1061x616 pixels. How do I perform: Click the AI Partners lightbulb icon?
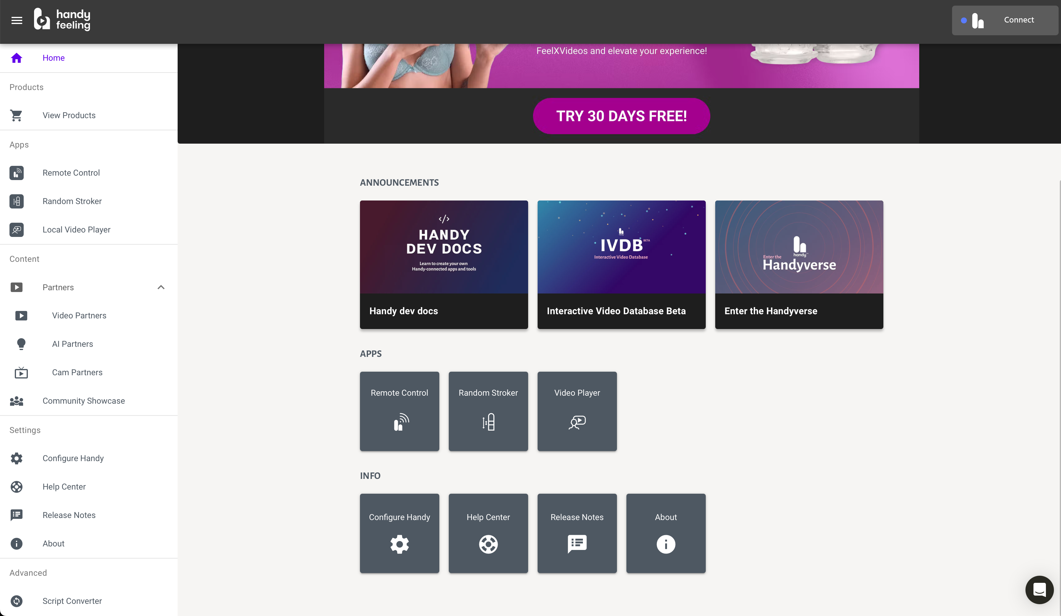(21, 344)
